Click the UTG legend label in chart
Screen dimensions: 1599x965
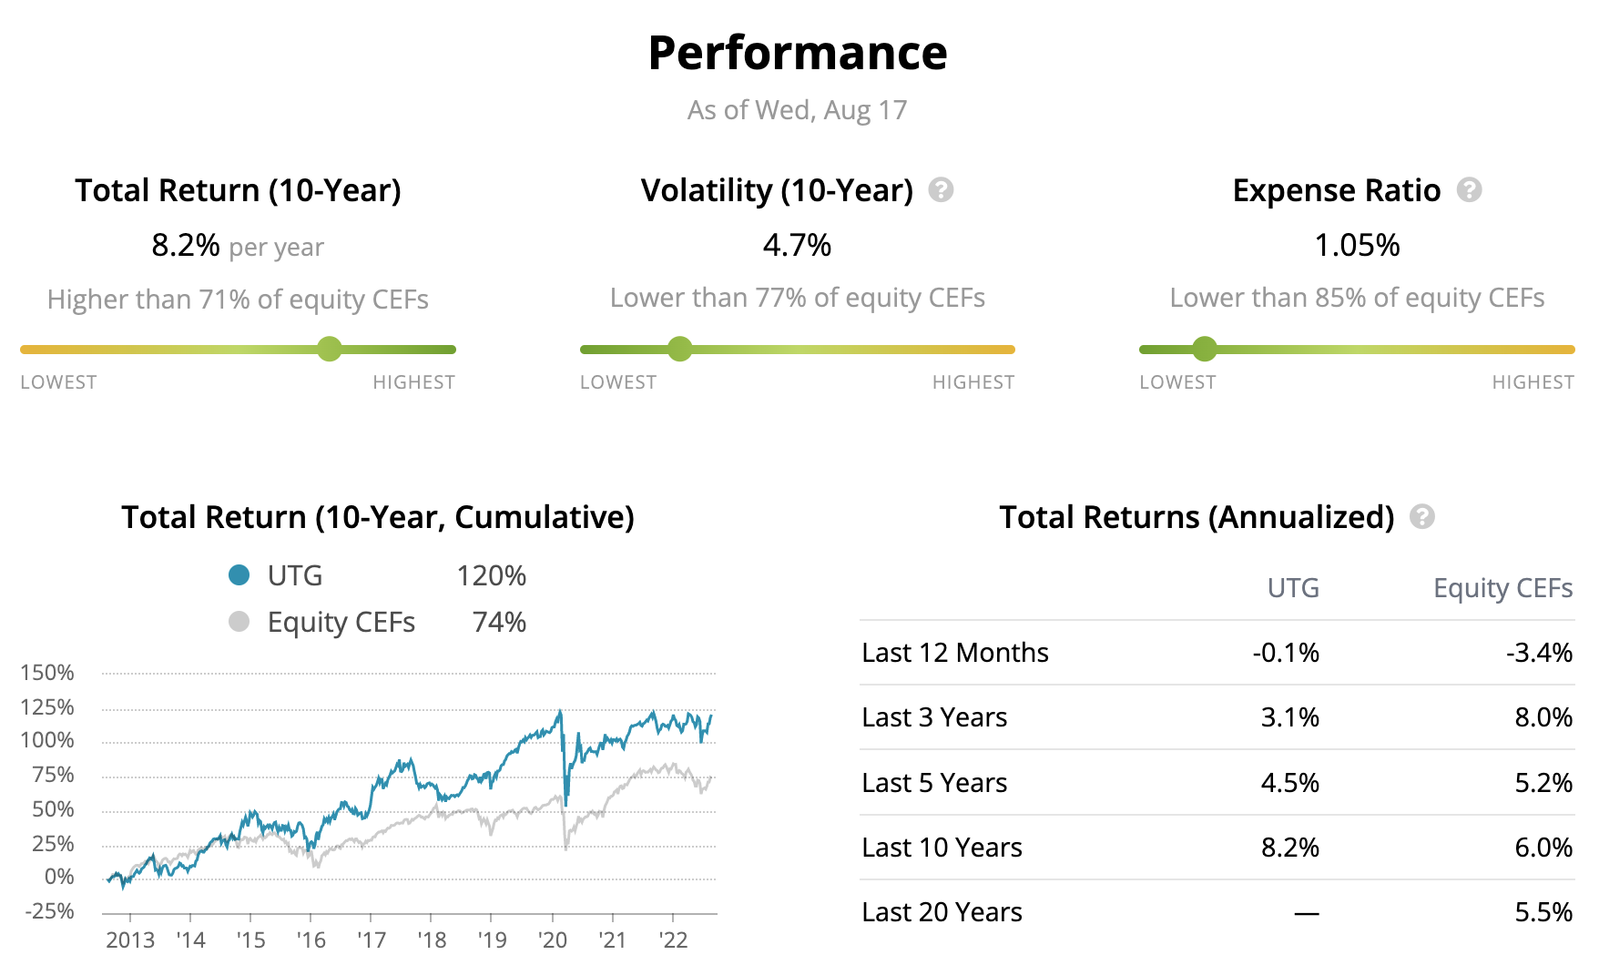pyautogui.click(x=295, y=575)
